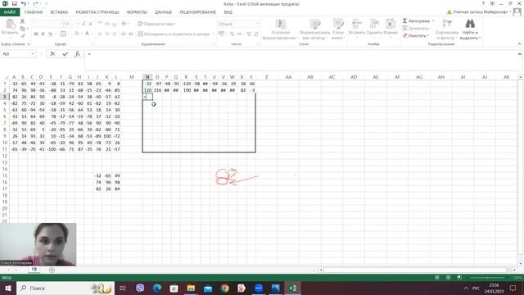Image resolution: width=524 pixels, height=295 pixels.
Task: Open text orientation options
Action: coord(124,24)
